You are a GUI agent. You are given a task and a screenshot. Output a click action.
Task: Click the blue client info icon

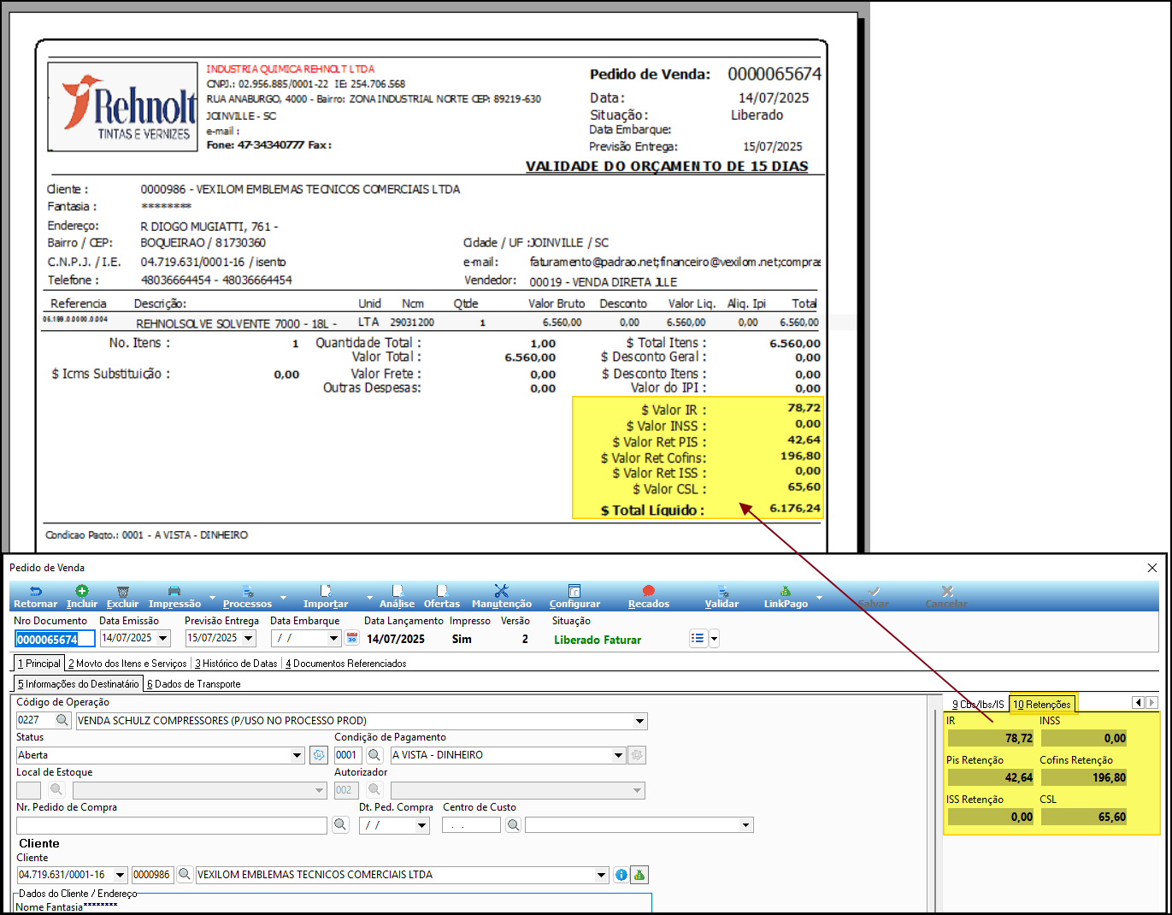click(x=621, y=875)
